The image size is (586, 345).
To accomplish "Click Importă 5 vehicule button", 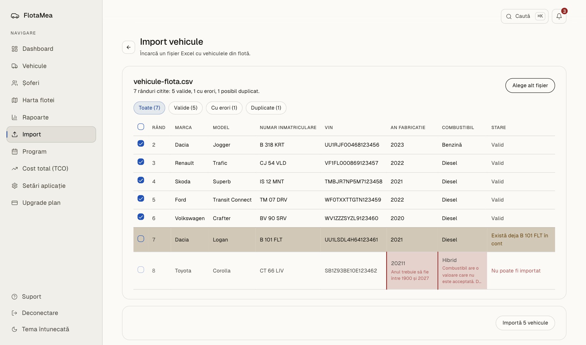I will pos(525,323).
